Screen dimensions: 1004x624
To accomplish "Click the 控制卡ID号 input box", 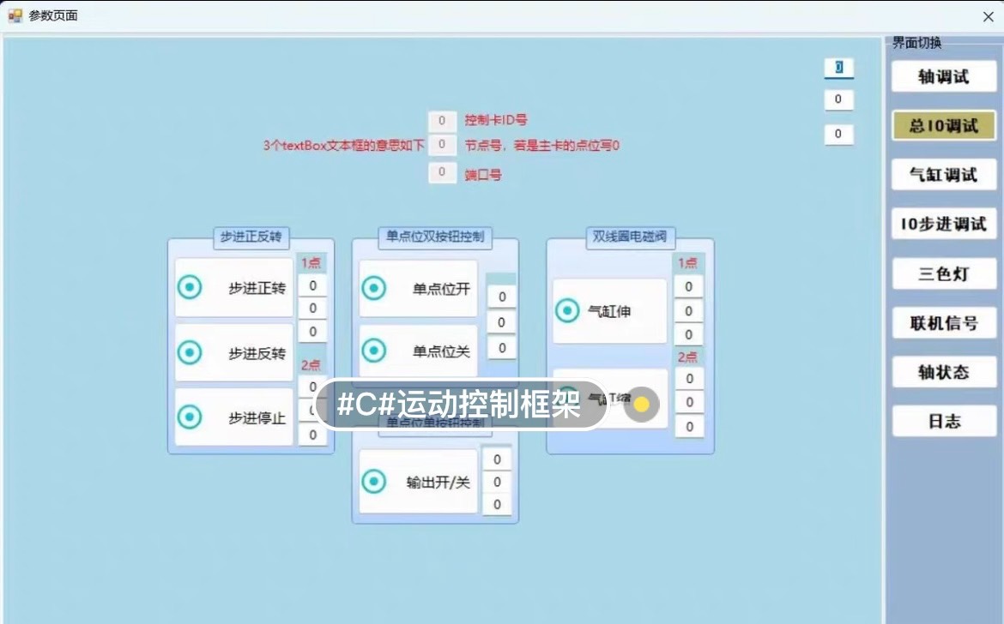I will [442, 121].
